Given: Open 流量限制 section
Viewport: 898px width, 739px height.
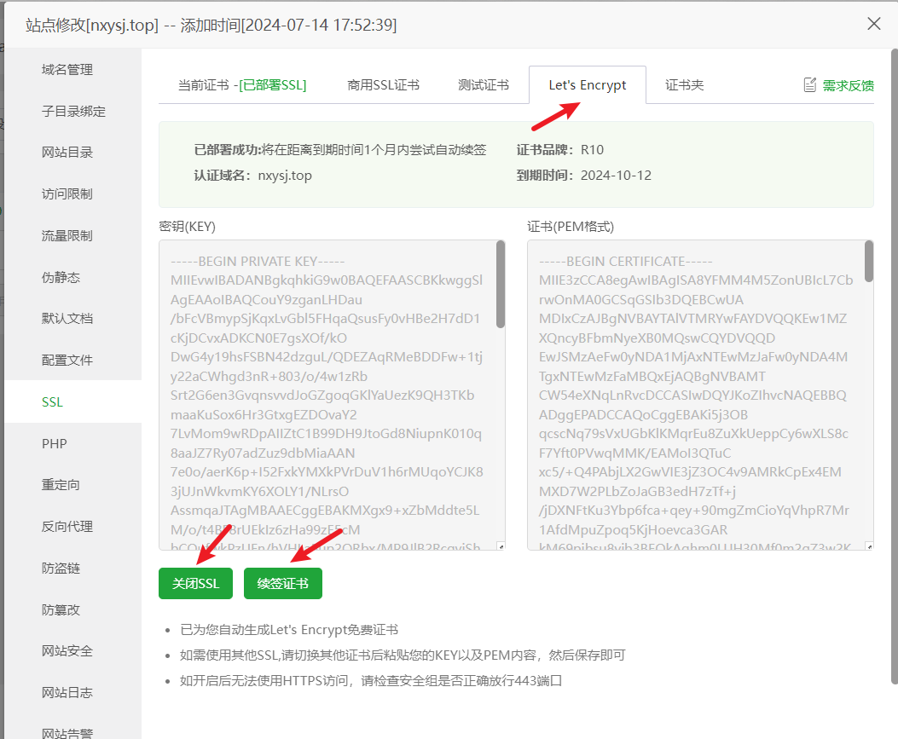Looking at the screenshot, I should (x=67, y=236).
